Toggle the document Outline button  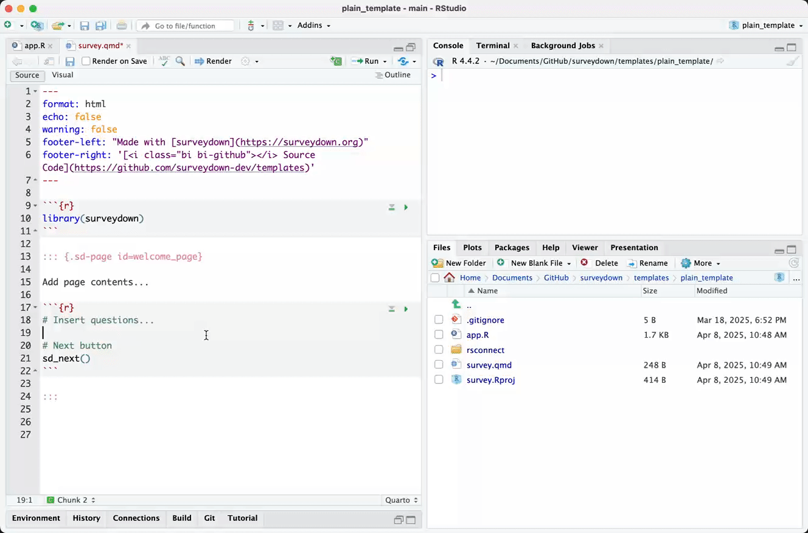click(x=393, y=75)
